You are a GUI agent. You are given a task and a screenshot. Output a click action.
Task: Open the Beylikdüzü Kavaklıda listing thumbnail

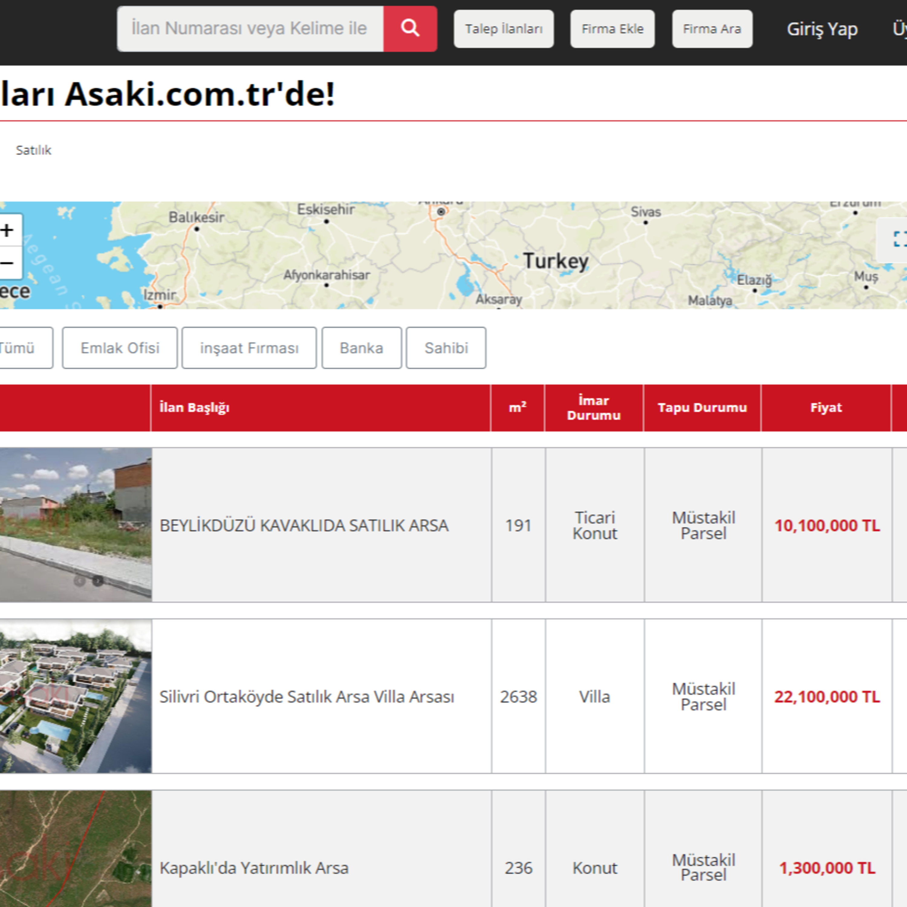[x=76, y=525]
